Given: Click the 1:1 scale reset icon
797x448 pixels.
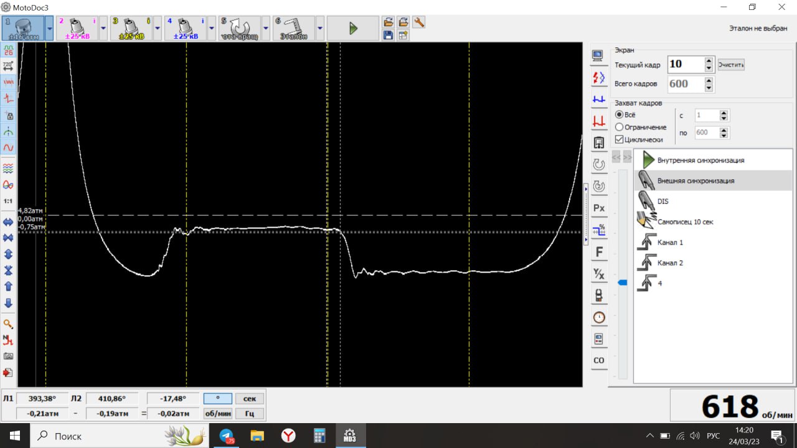Looking at the screenshot, I should pyautogui.click(x=9, y=202).
